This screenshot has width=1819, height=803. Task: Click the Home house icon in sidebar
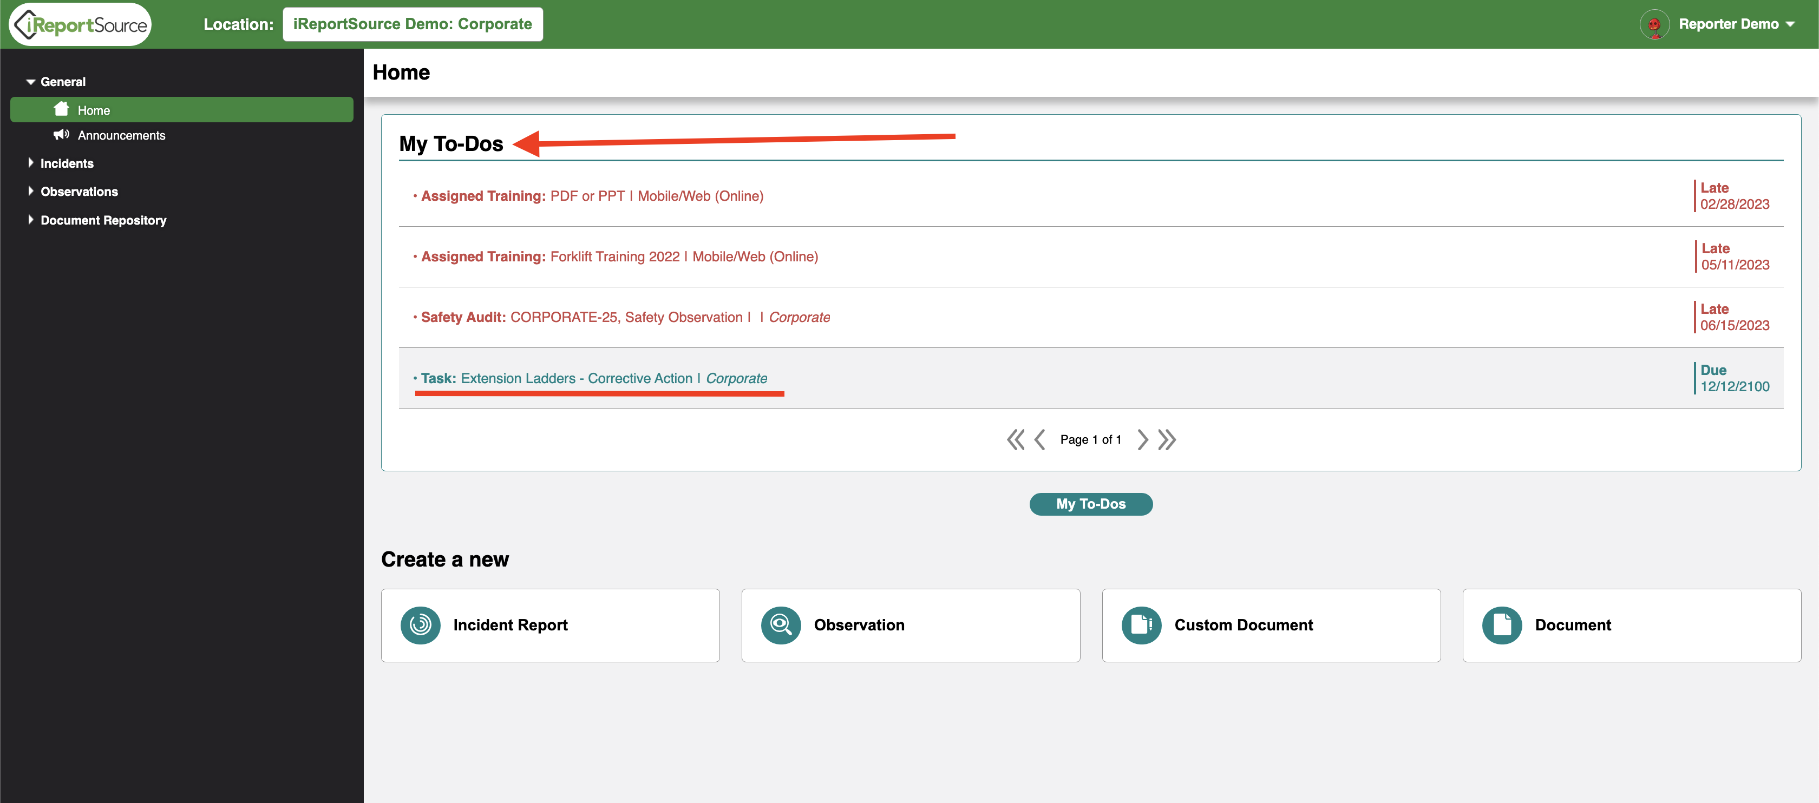point(61,109)
